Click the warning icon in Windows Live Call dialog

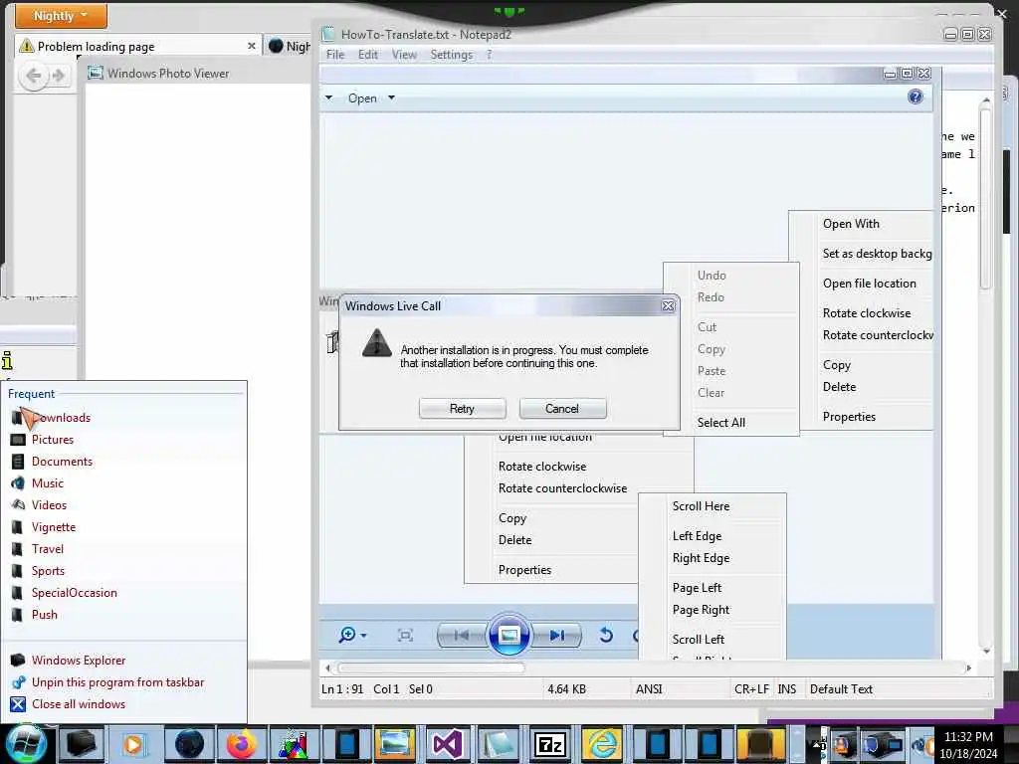377,343
